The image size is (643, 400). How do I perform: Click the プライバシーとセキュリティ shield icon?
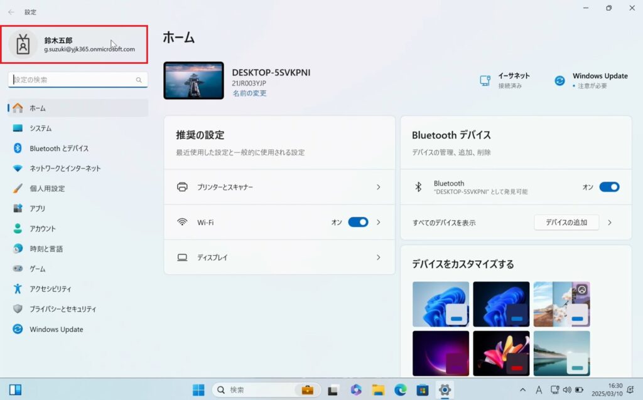tap(18, 308)
